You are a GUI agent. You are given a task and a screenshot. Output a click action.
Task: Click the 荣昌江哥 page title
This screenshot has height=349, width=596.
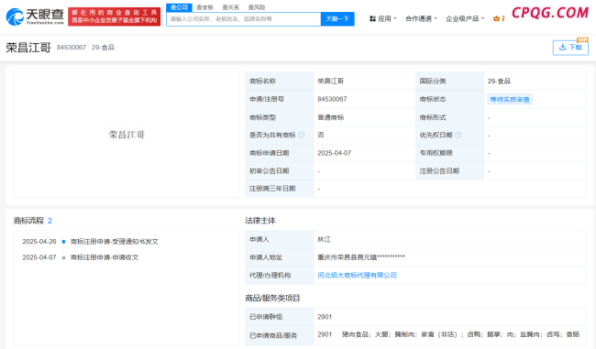pyautogui.click(x=28, y=48)
